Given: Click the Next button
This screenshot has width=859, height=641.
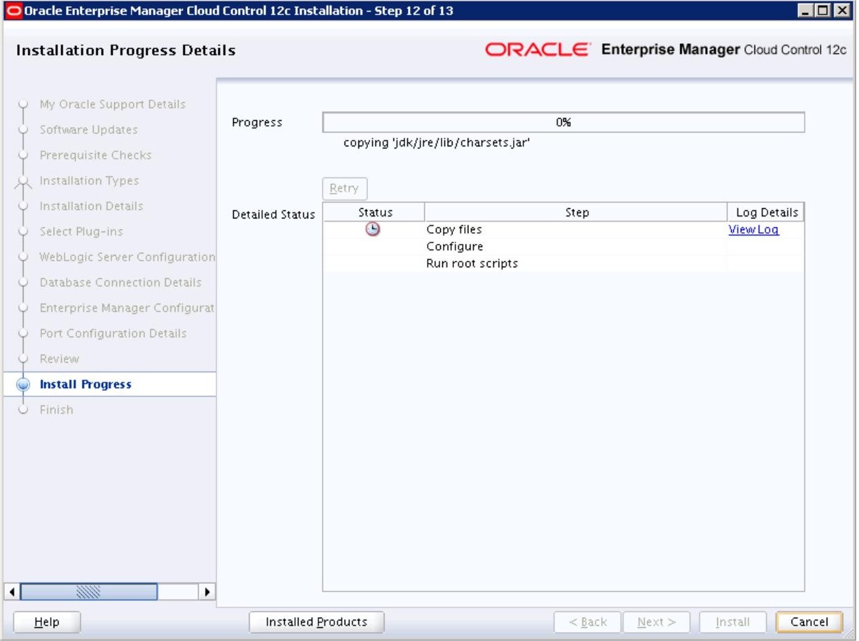Looking at the screenshot, I should tap(657, 622).
